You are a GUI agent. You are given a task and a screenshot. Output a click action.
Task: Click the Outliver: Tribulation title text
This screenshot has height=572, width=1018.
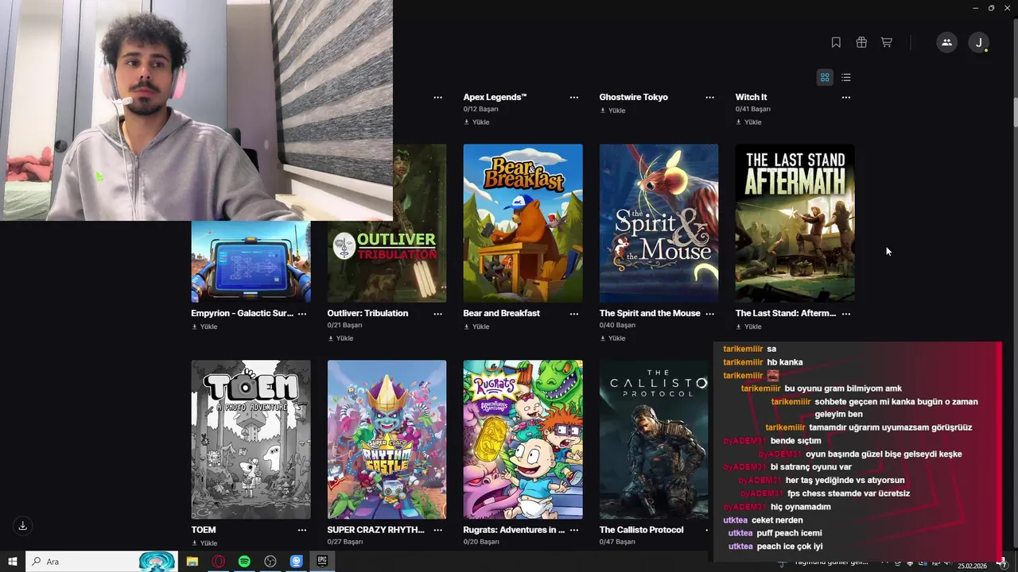(x=367, y=314)
